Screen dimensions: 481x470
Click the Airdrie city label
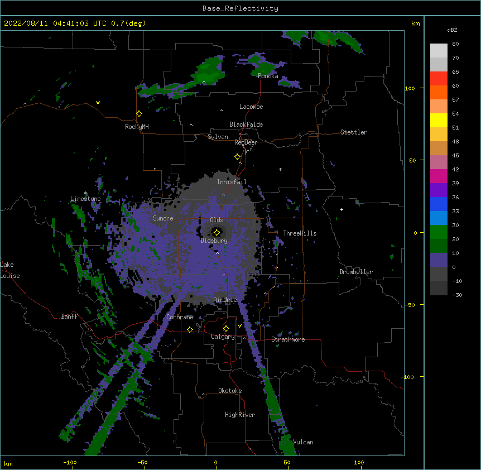225,300
